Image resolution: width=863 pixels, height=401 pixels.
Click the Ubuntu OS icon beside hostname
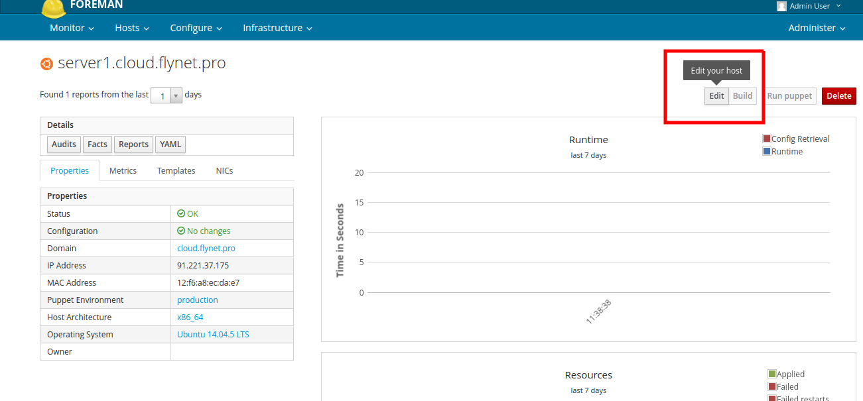[46, 64]
